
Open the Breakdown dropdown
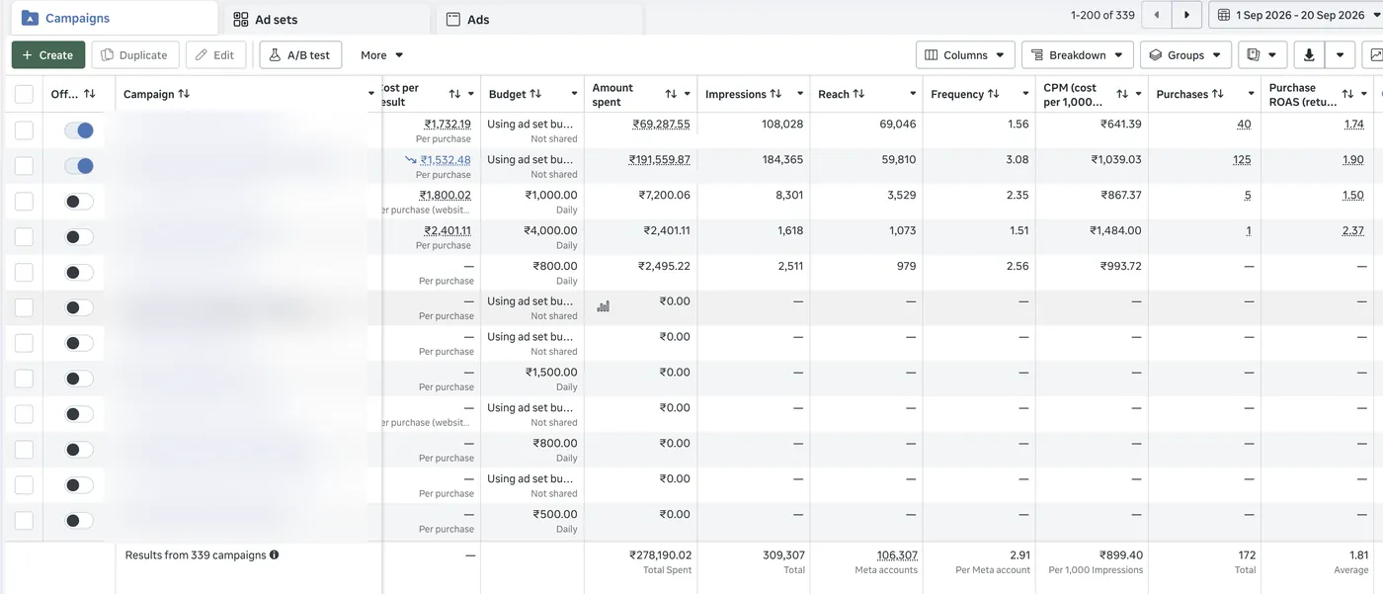click(1078, 55)
